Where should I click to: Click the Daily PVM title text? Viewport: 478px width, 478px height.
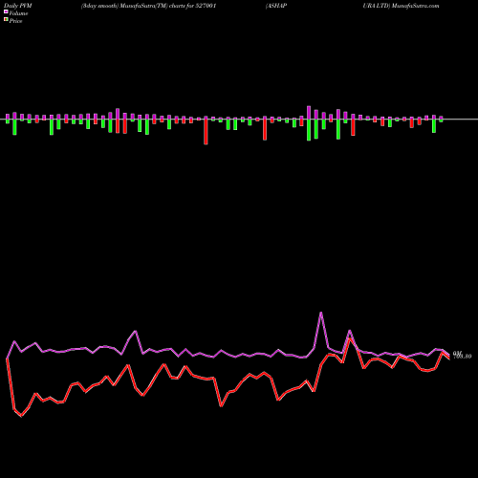tap(18, 6)
